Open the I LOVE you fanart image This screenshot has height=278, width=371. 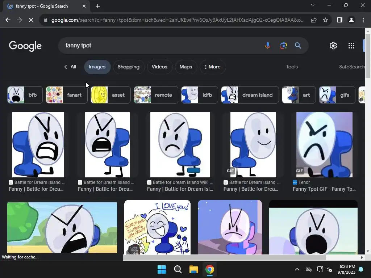pos(157,227)
